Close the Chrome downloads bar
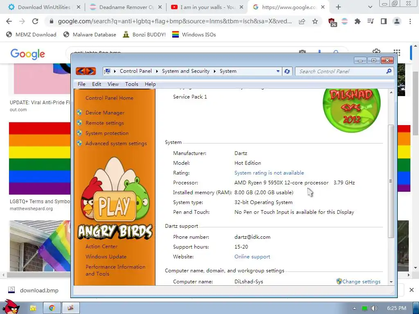This screenshot has height=314, width=419. pyautogui.click(x=412, y=290)
